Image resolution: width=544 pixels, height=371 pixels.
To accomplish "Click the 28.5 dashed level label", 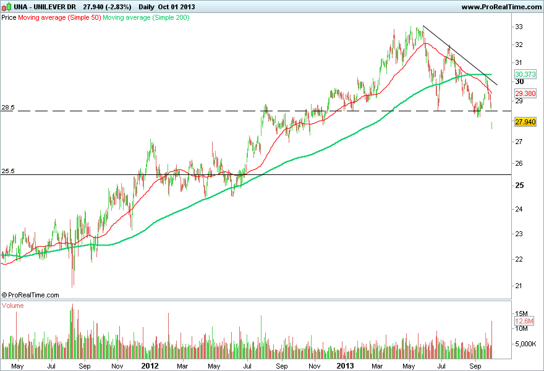I will [8, 107].
